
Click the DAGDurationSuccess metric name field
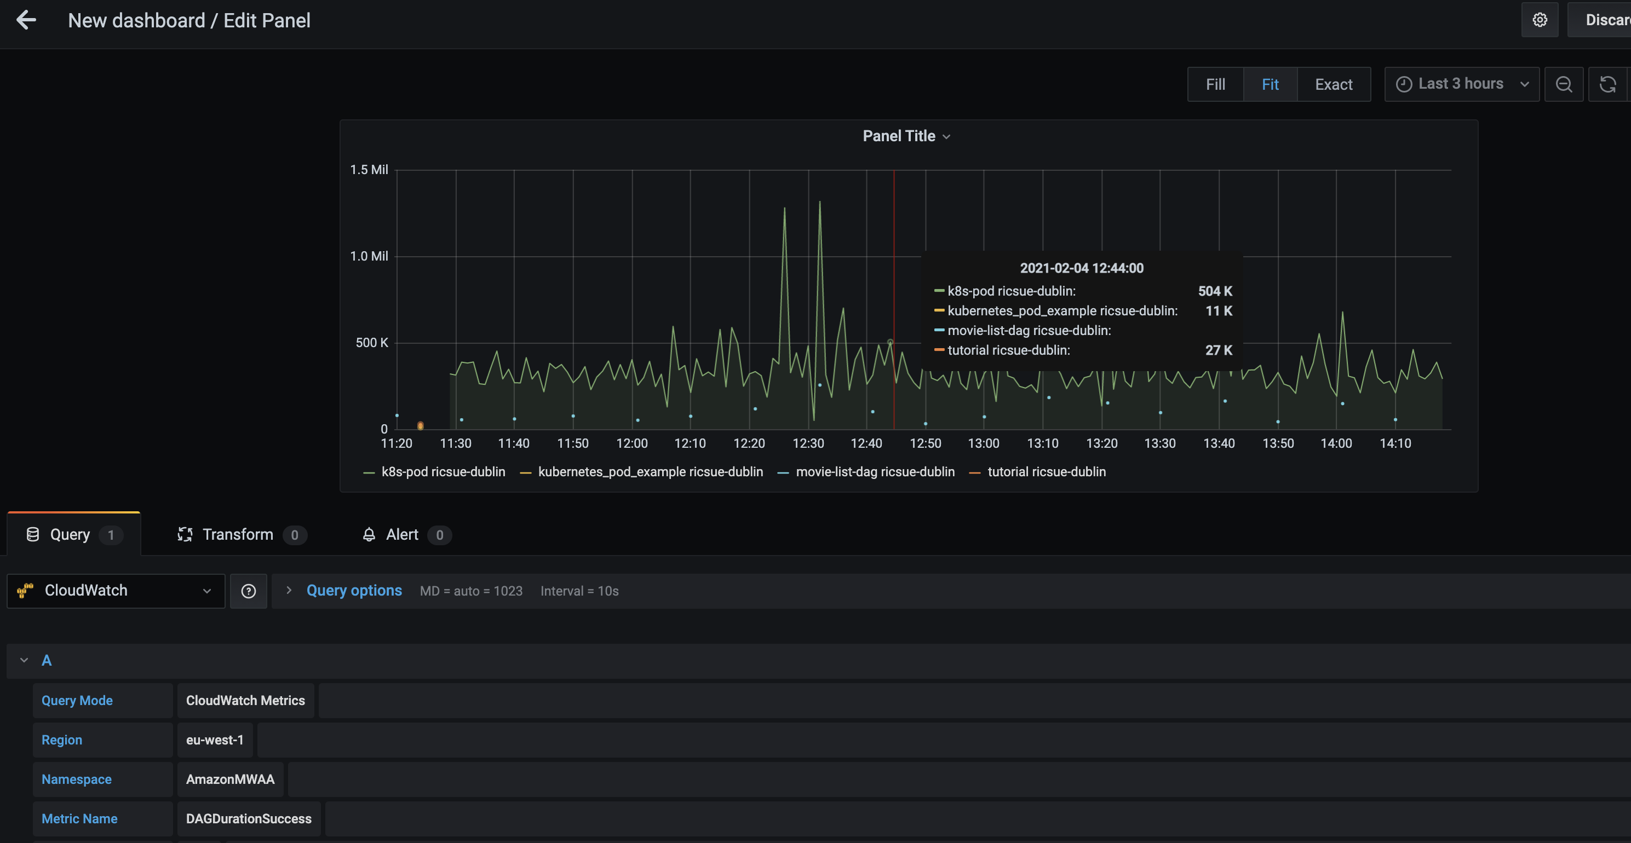248,818
